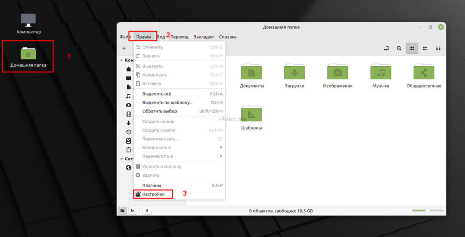Screen dimensions: 465x237
Task: Collapse the Компьютер sidebar section
Action: (122, 60)
